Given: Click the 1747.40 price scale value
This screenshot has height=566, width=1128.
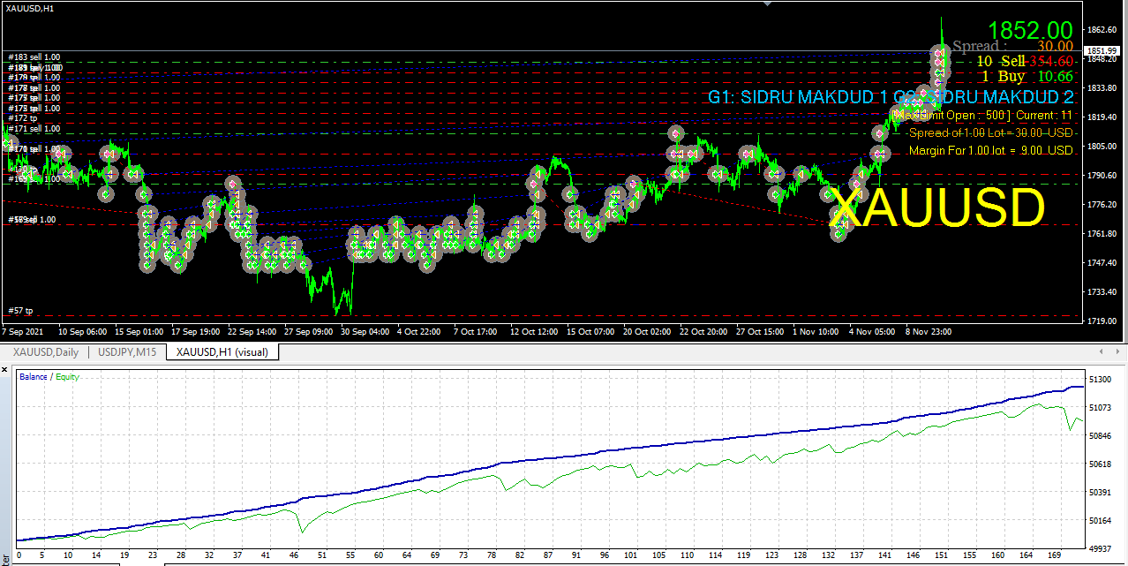Looking at the screenshot, I should click(1102, 263).
